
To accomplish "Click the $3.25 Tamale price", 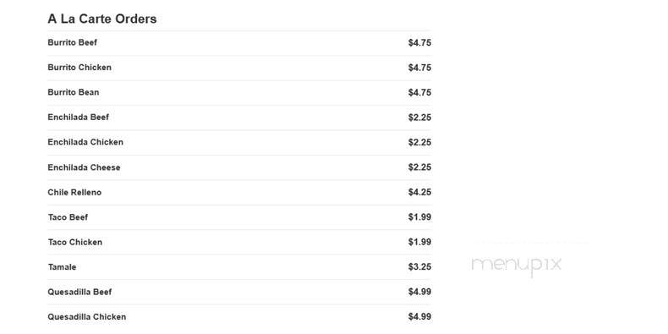I will [x=419, y=267].
